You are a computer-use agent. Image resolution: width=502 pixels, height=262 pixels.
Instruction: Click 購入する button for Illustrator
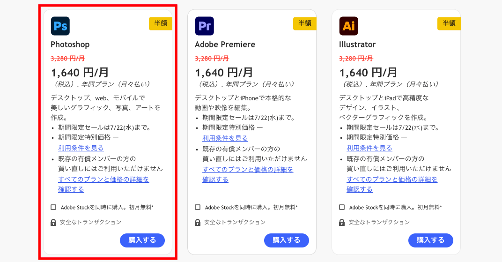pos(431,240)
